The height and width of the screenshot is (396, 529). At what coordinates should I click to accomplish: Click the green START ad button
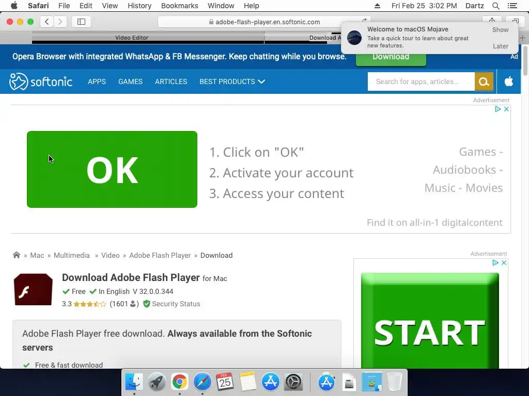(429, 321)
